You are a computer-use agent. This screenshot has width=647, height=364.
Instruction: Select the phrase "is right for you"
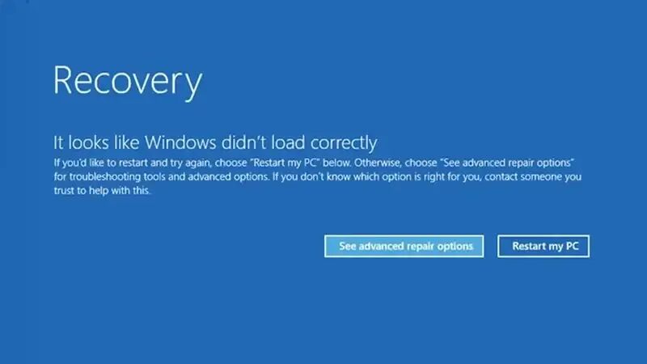[x=447, y=177]
